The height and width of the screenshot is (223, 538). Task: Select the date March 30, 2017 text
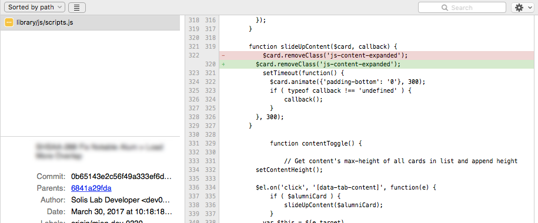point(122,211)
